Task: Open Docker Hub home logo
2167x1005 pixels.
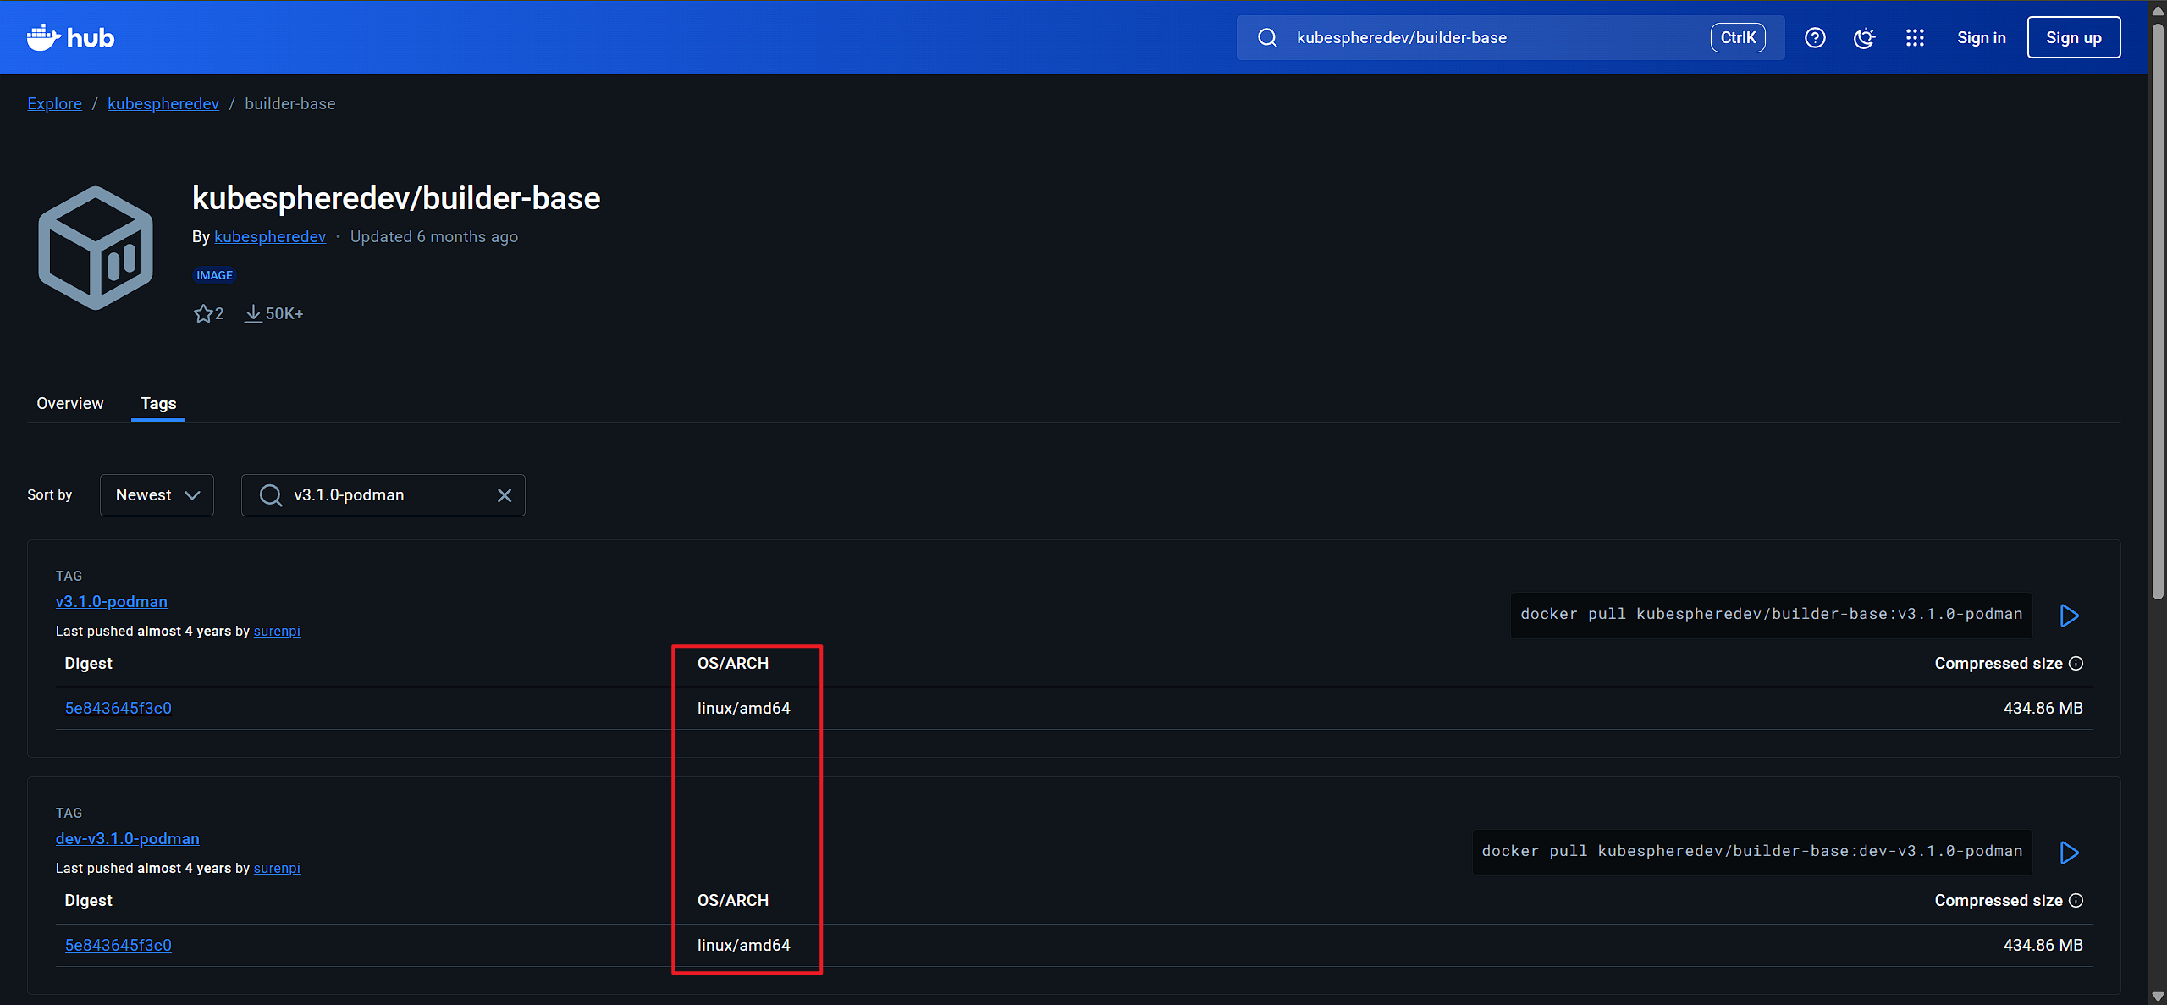Action: click(x=70, y=37)
